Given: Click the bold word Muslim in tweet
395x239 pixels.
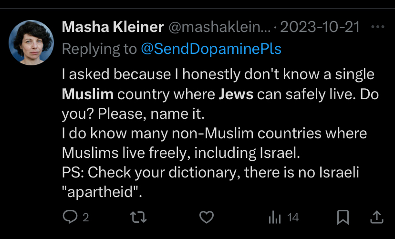Looking at the screenshot, I should tap(88, 94).
